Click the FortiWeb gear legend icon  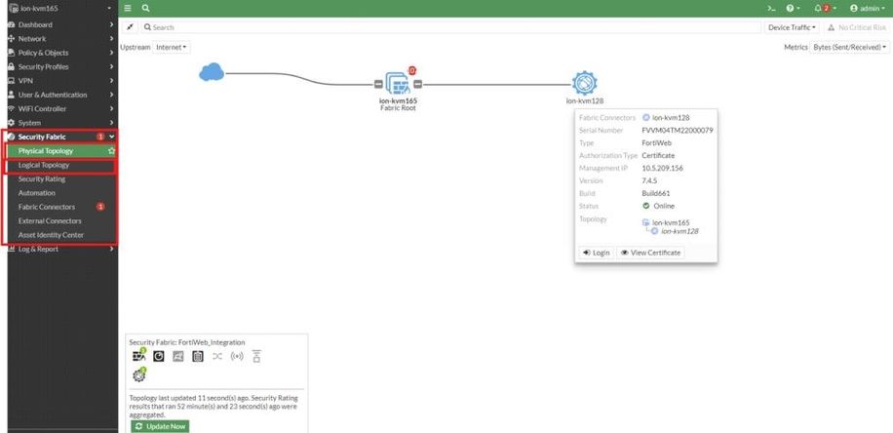tap(139, 374)
